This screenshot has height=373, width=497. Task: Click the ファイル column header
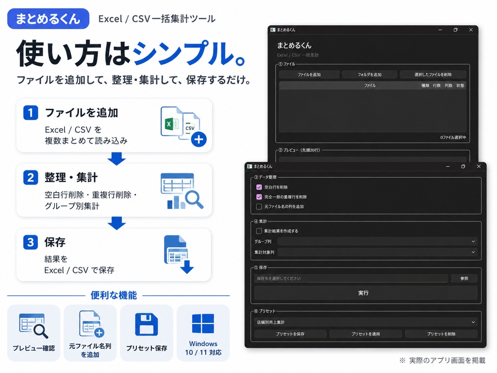[x=369, y=85]
